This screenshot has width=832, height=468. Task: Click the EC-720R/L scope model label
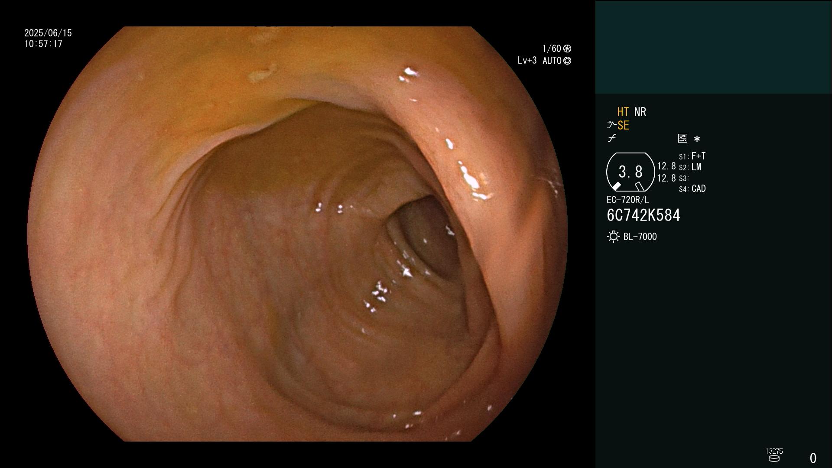coord(628,200)
